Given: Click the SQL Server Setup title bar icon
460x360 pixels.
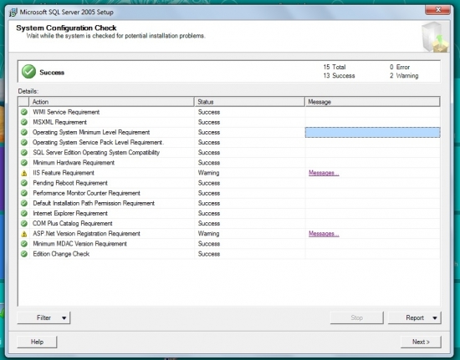Looking at the screenshot, I should 13,13.
